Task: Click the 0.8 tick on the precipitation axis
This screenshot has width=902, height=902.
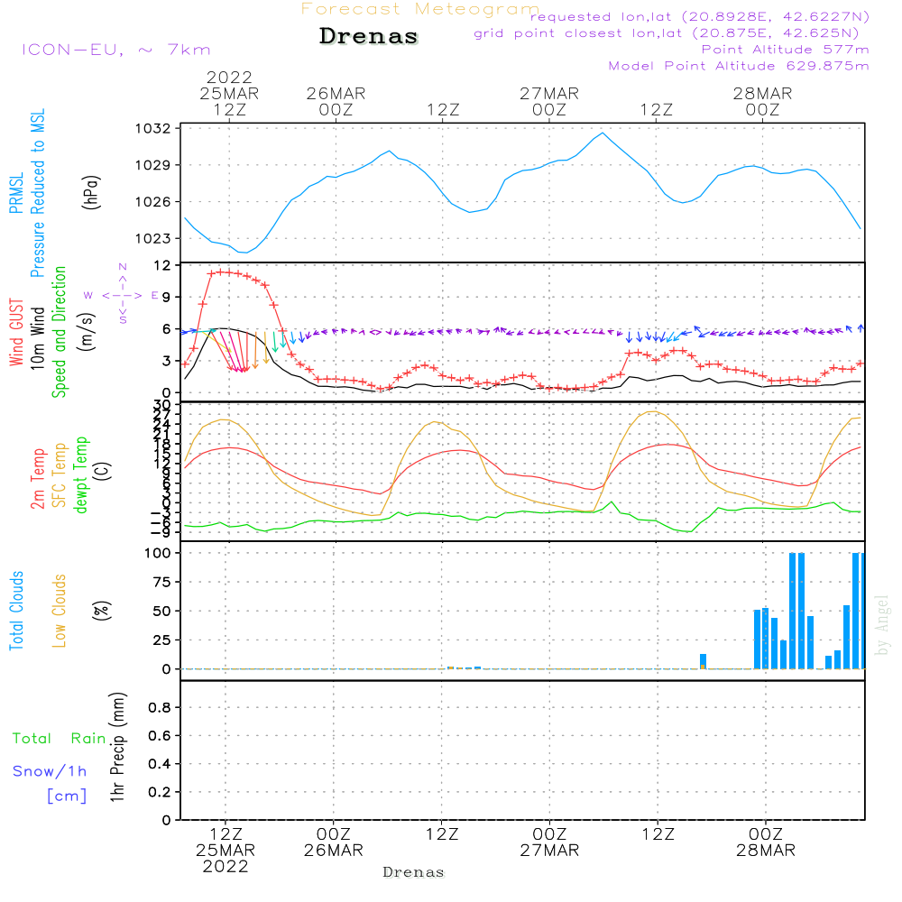Action: click(x=160, y=707)
